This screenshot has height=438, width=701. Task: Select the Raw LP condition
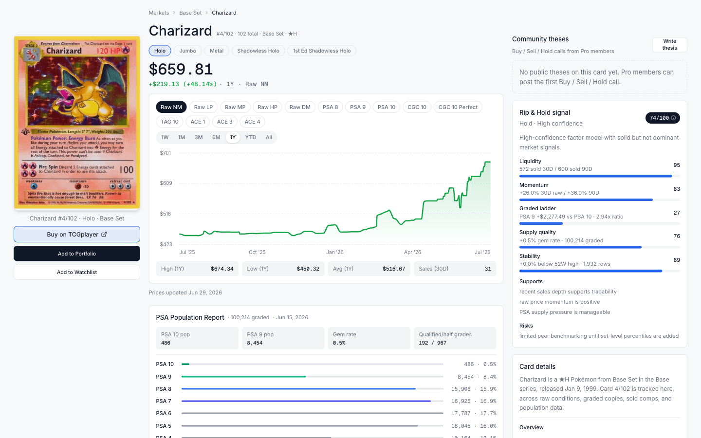203,107
